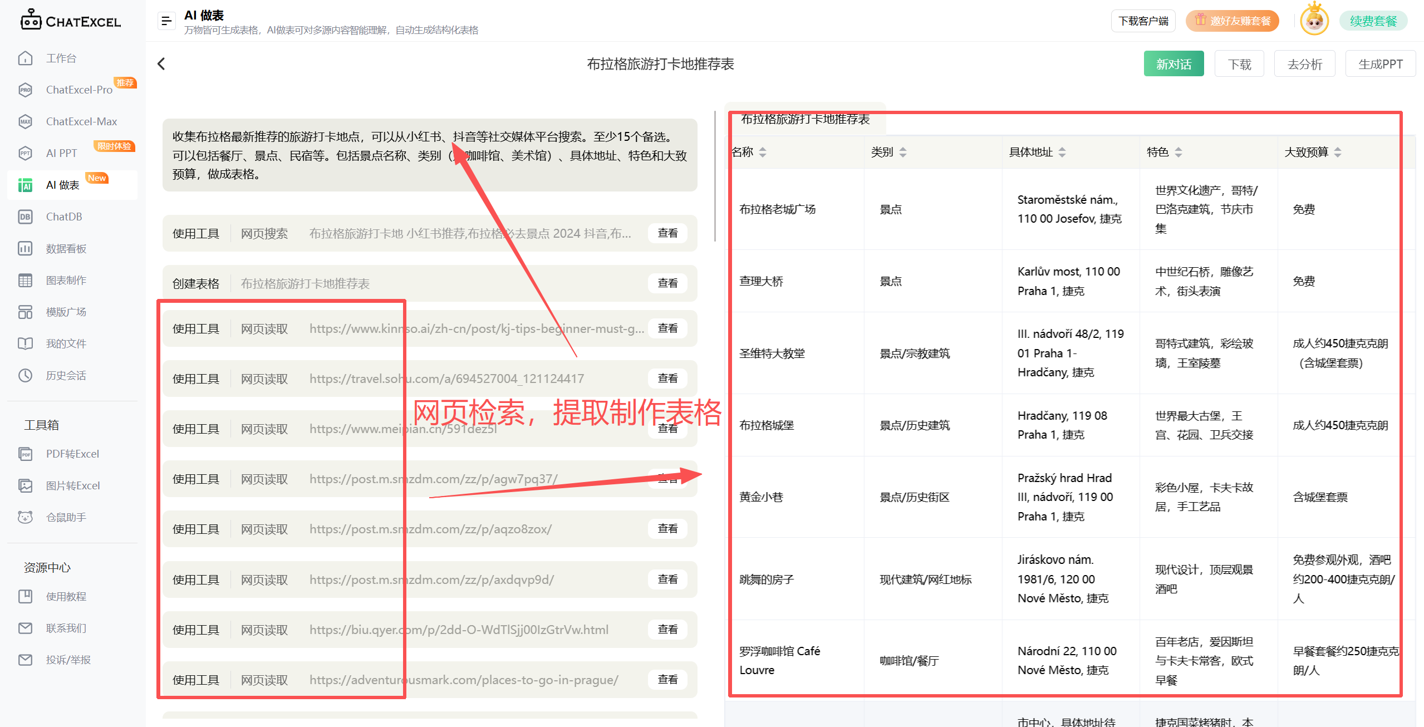Sort by 大致预算 column arrows
Viewport: 1424px width, 727px height.
coord(1338,152)
